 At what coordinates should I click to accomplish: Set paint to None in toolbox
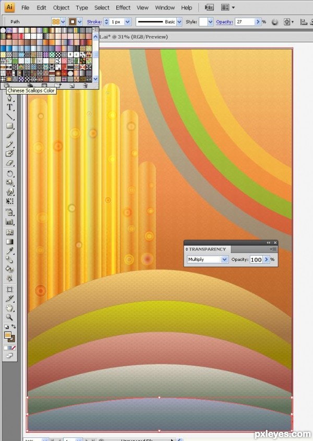(14, 348)
